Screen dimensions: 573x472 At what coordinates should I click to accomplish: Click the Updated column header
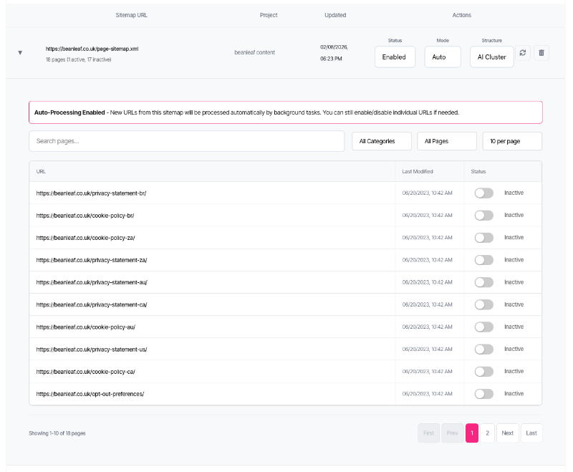(x=335, y=15)
